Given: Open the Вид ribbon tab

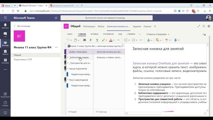Looking at the screenshot, I should [x=120, y=34].
